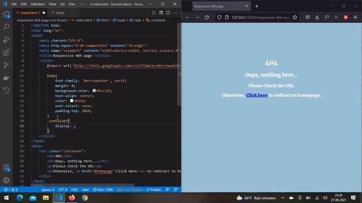Change encoding via UTF-8 status item
Viewport: 362px width, 203px height.
63,189
